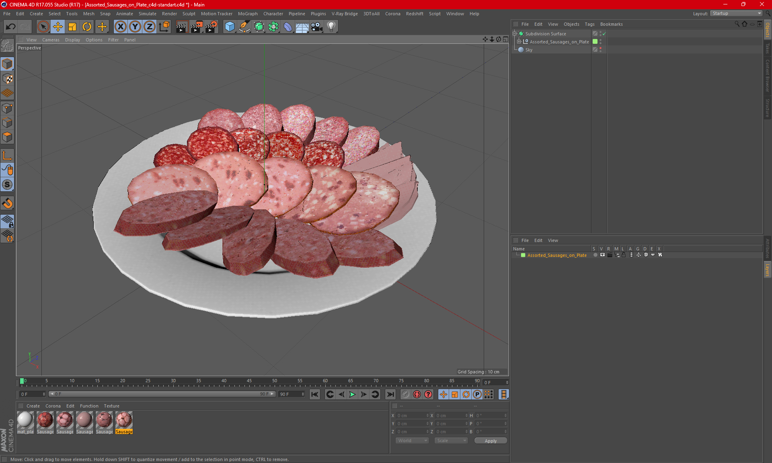Select the Scale tool
Image resolution: width=772 pixels, height=463 pixels.
click(72, 27)
